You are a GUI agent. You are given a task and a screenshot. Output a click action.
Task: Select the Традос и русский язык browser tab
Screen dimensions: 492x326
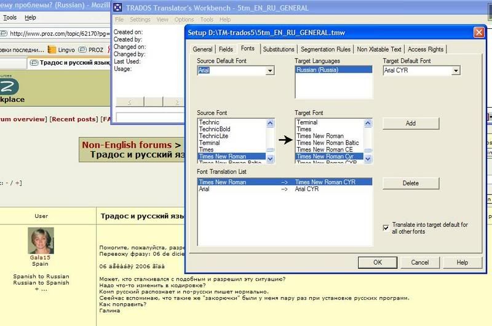pos(69,63)
